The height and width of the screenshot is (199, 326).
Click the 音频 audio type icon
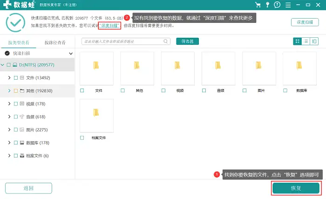pos(22,117)
